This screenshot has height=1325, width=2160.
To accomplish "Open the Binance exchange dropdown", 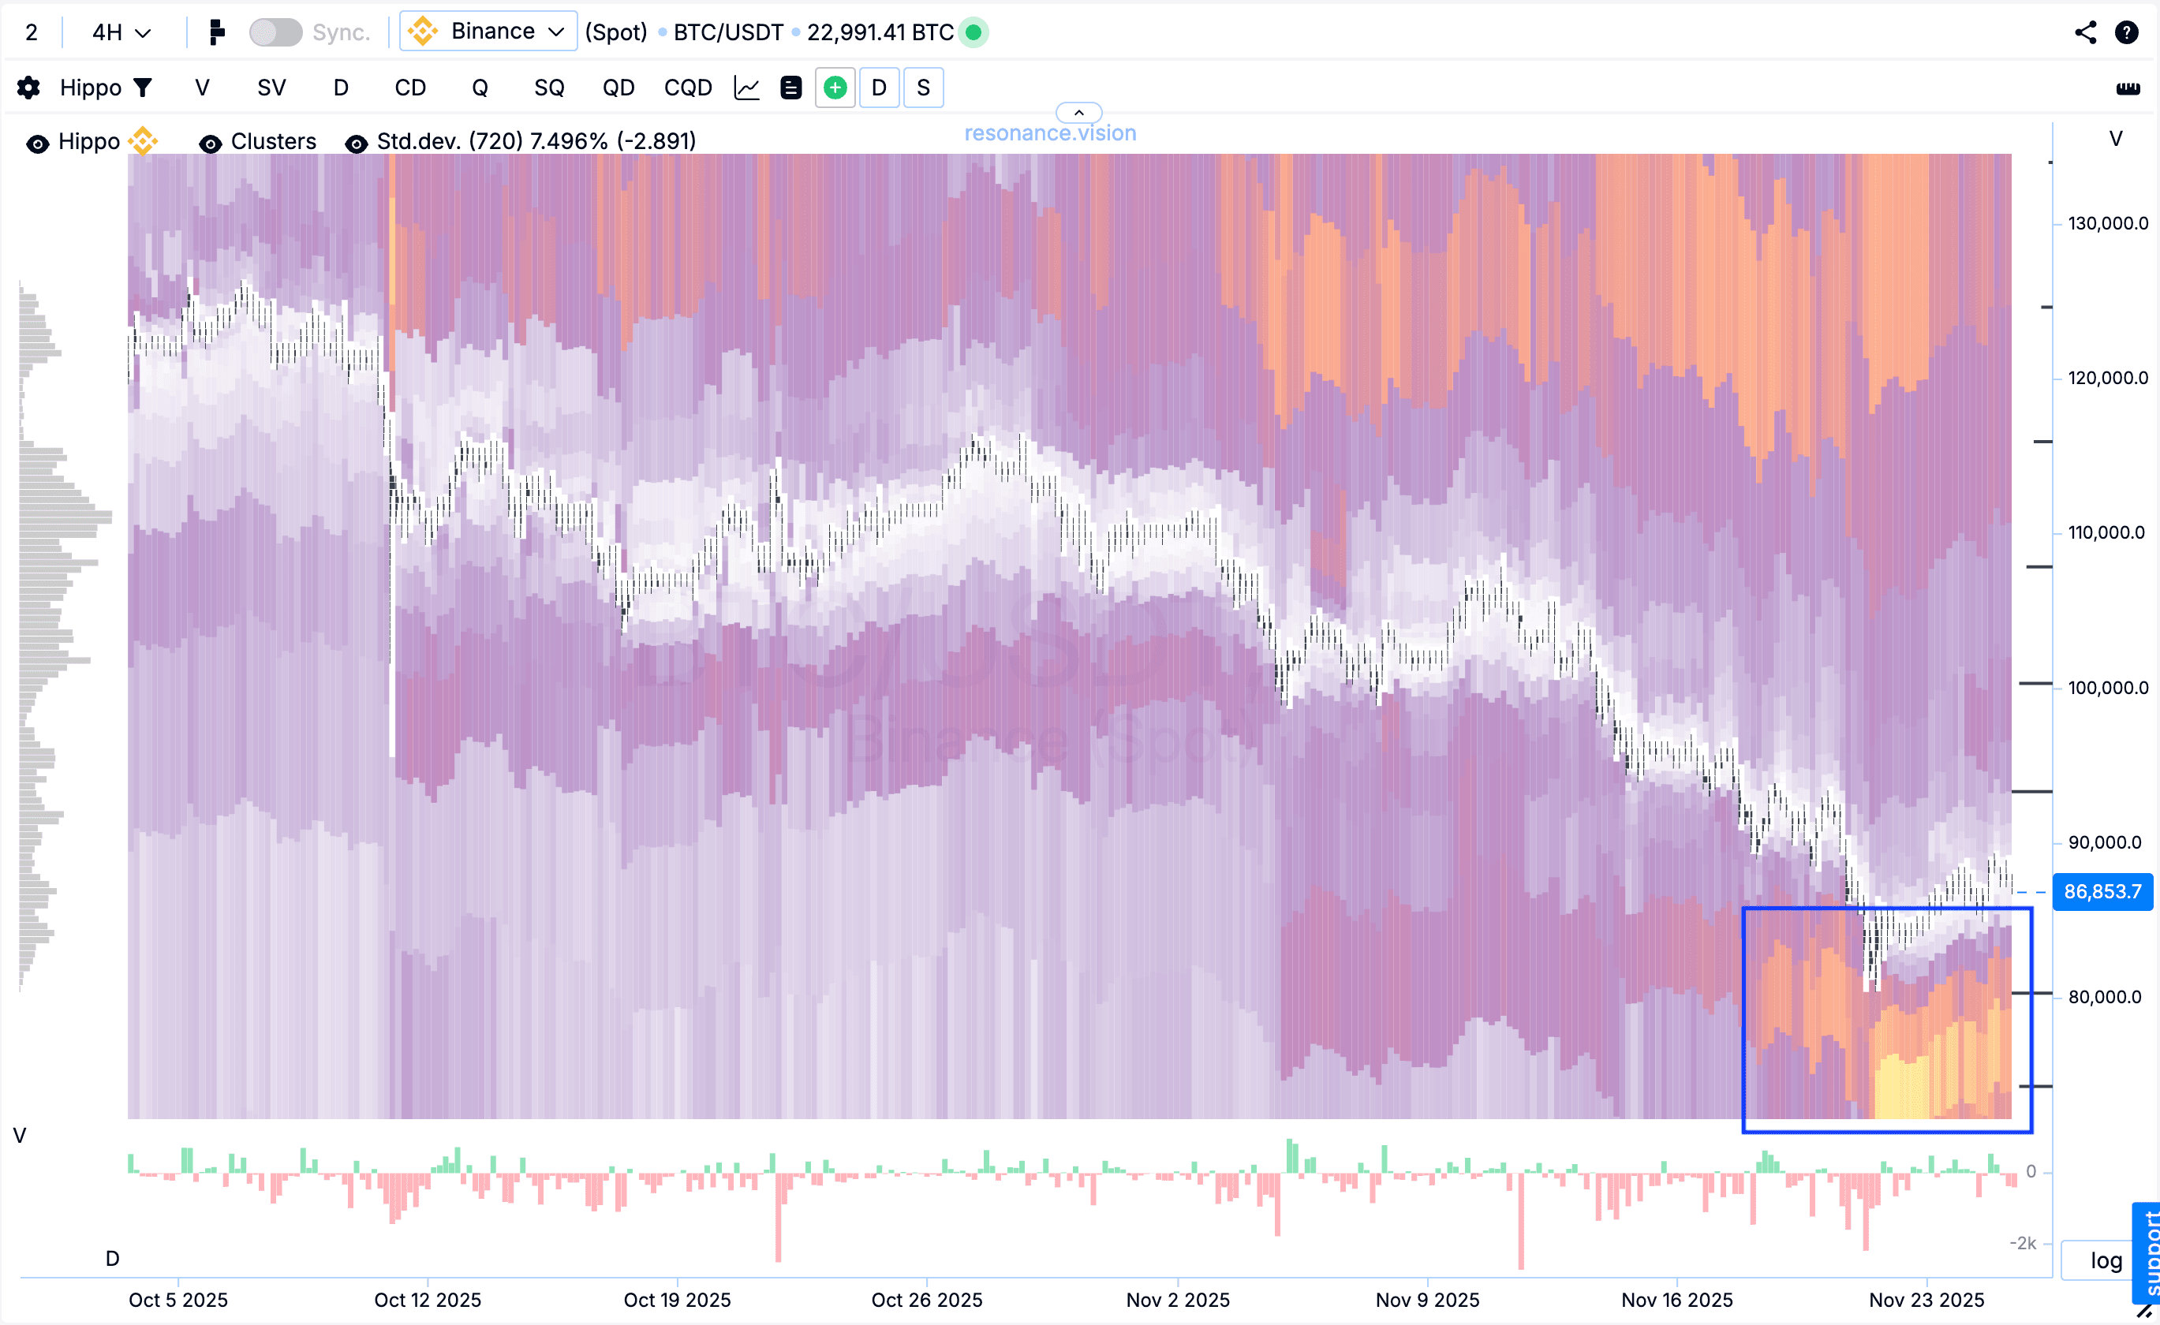I will (x=488, y=32).
